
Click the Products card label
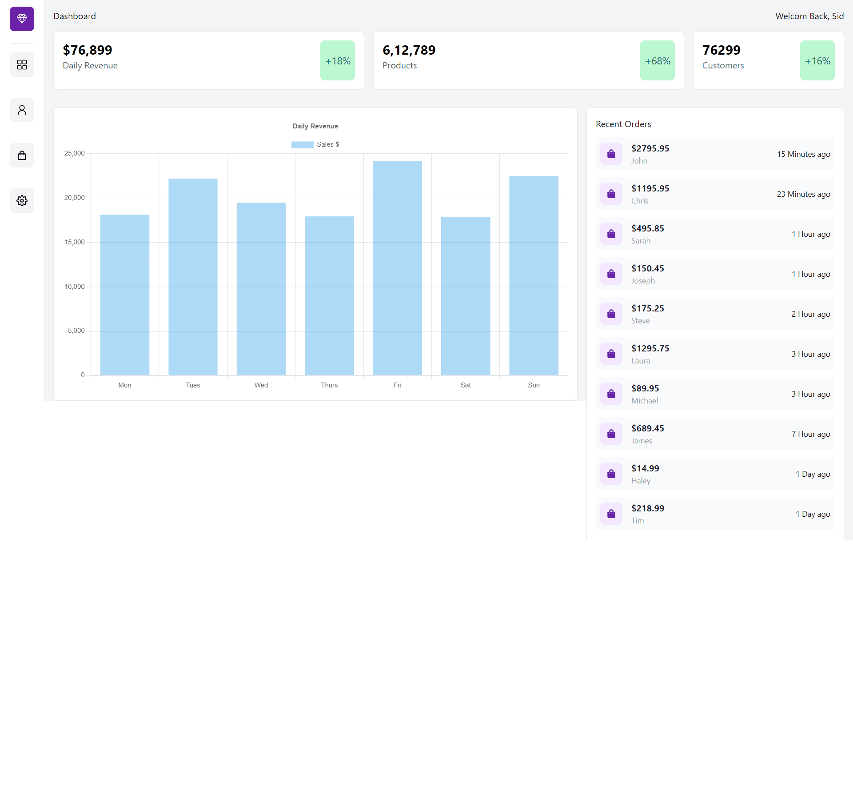click(x=399, y=65)
